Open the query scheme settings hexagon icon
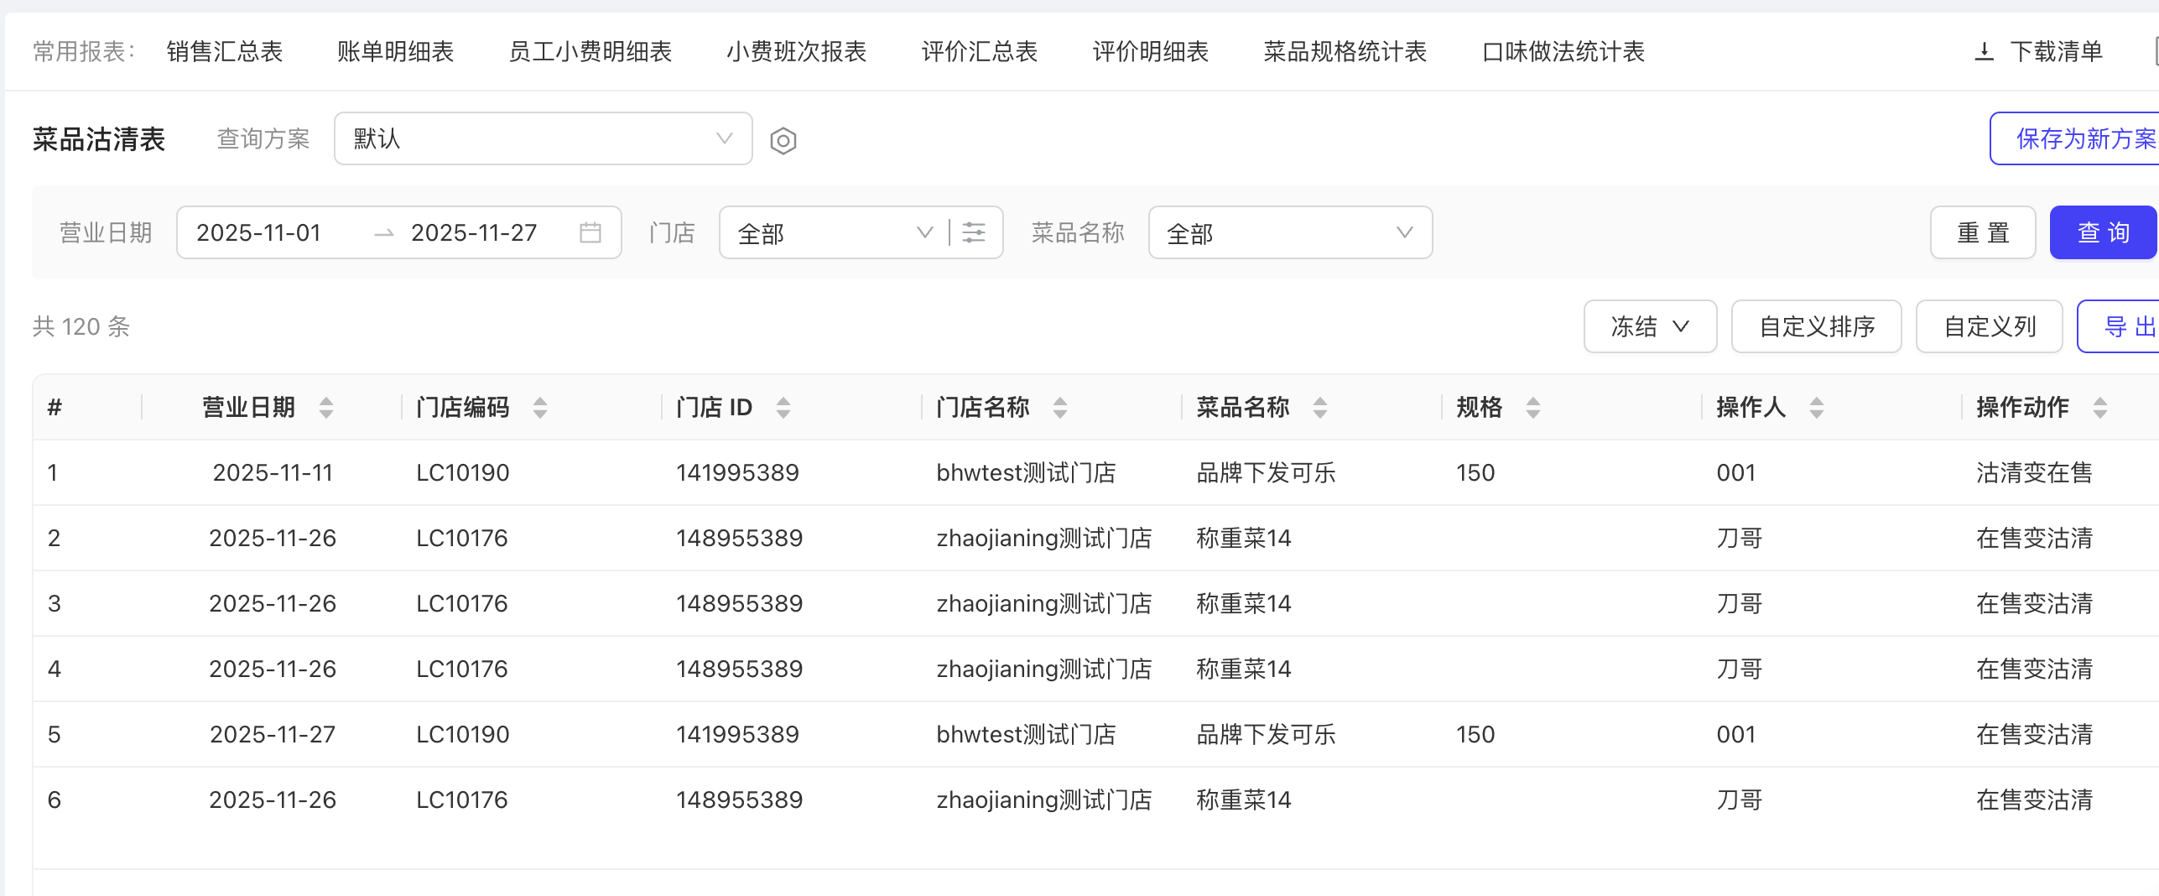 783,140
